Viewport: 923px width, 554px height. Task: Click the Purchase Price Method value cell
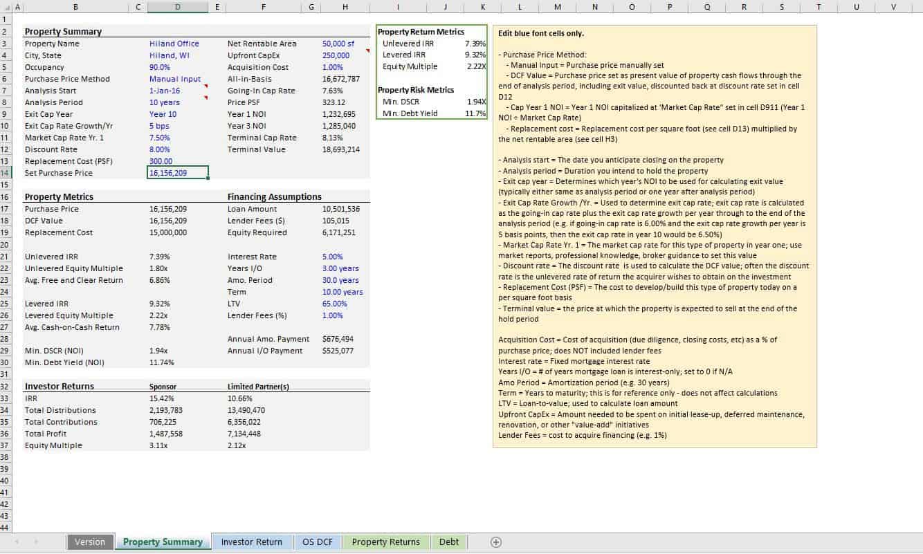(x=174, y=79)
